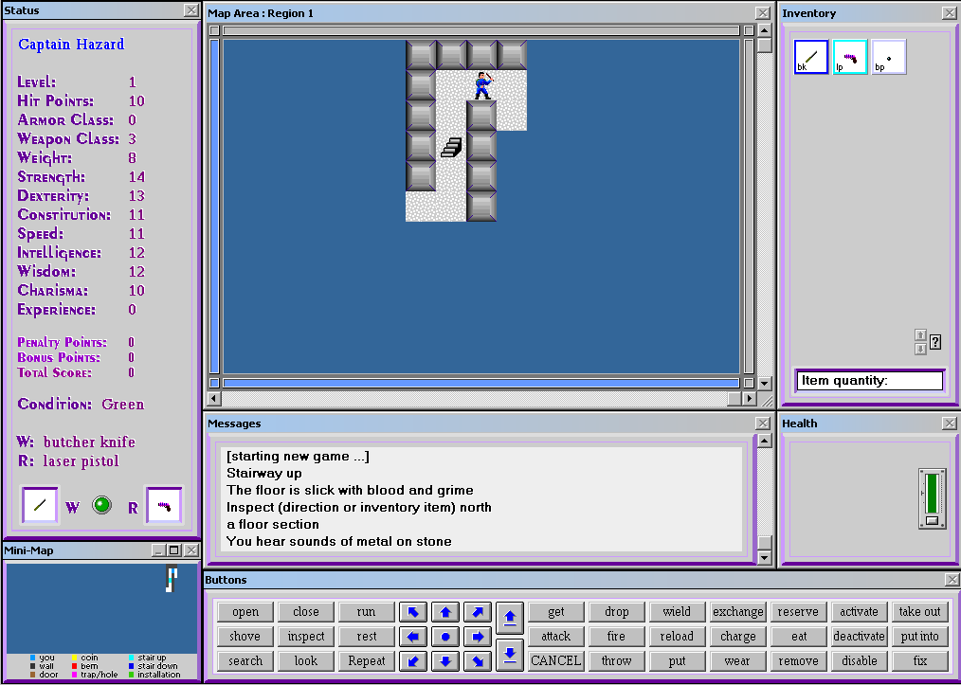Image resolution: width=961 pixels, height=685 pixels.
Task: Click the get button
Action: pyautogui.click(x=556, y=611)
